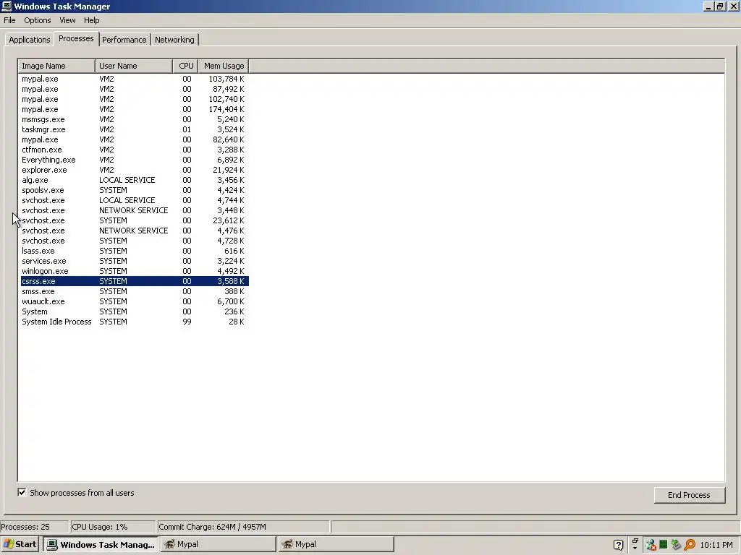Sort by Mem Usage column header
Image resolution: width=741 pixels, height=555 pixels.
[224, 66]
